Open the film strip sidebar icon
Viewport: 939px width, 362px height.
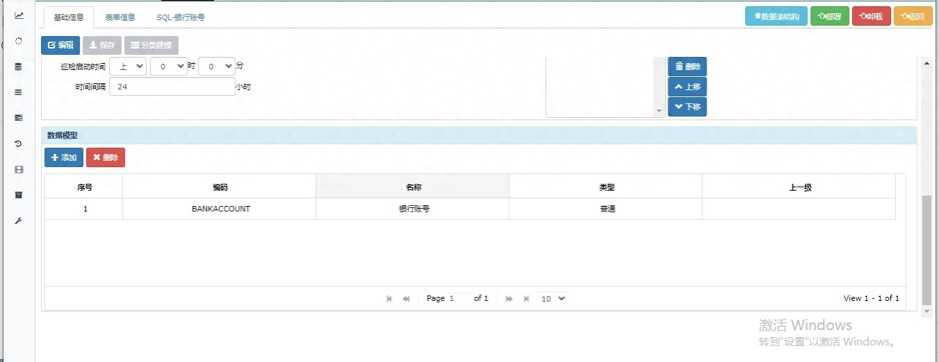(19, 169)
